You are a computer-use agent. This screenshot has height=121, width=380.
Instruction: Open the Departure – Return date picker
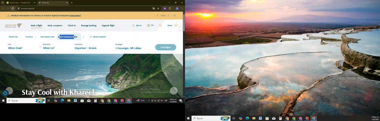(x=86, y=48)
